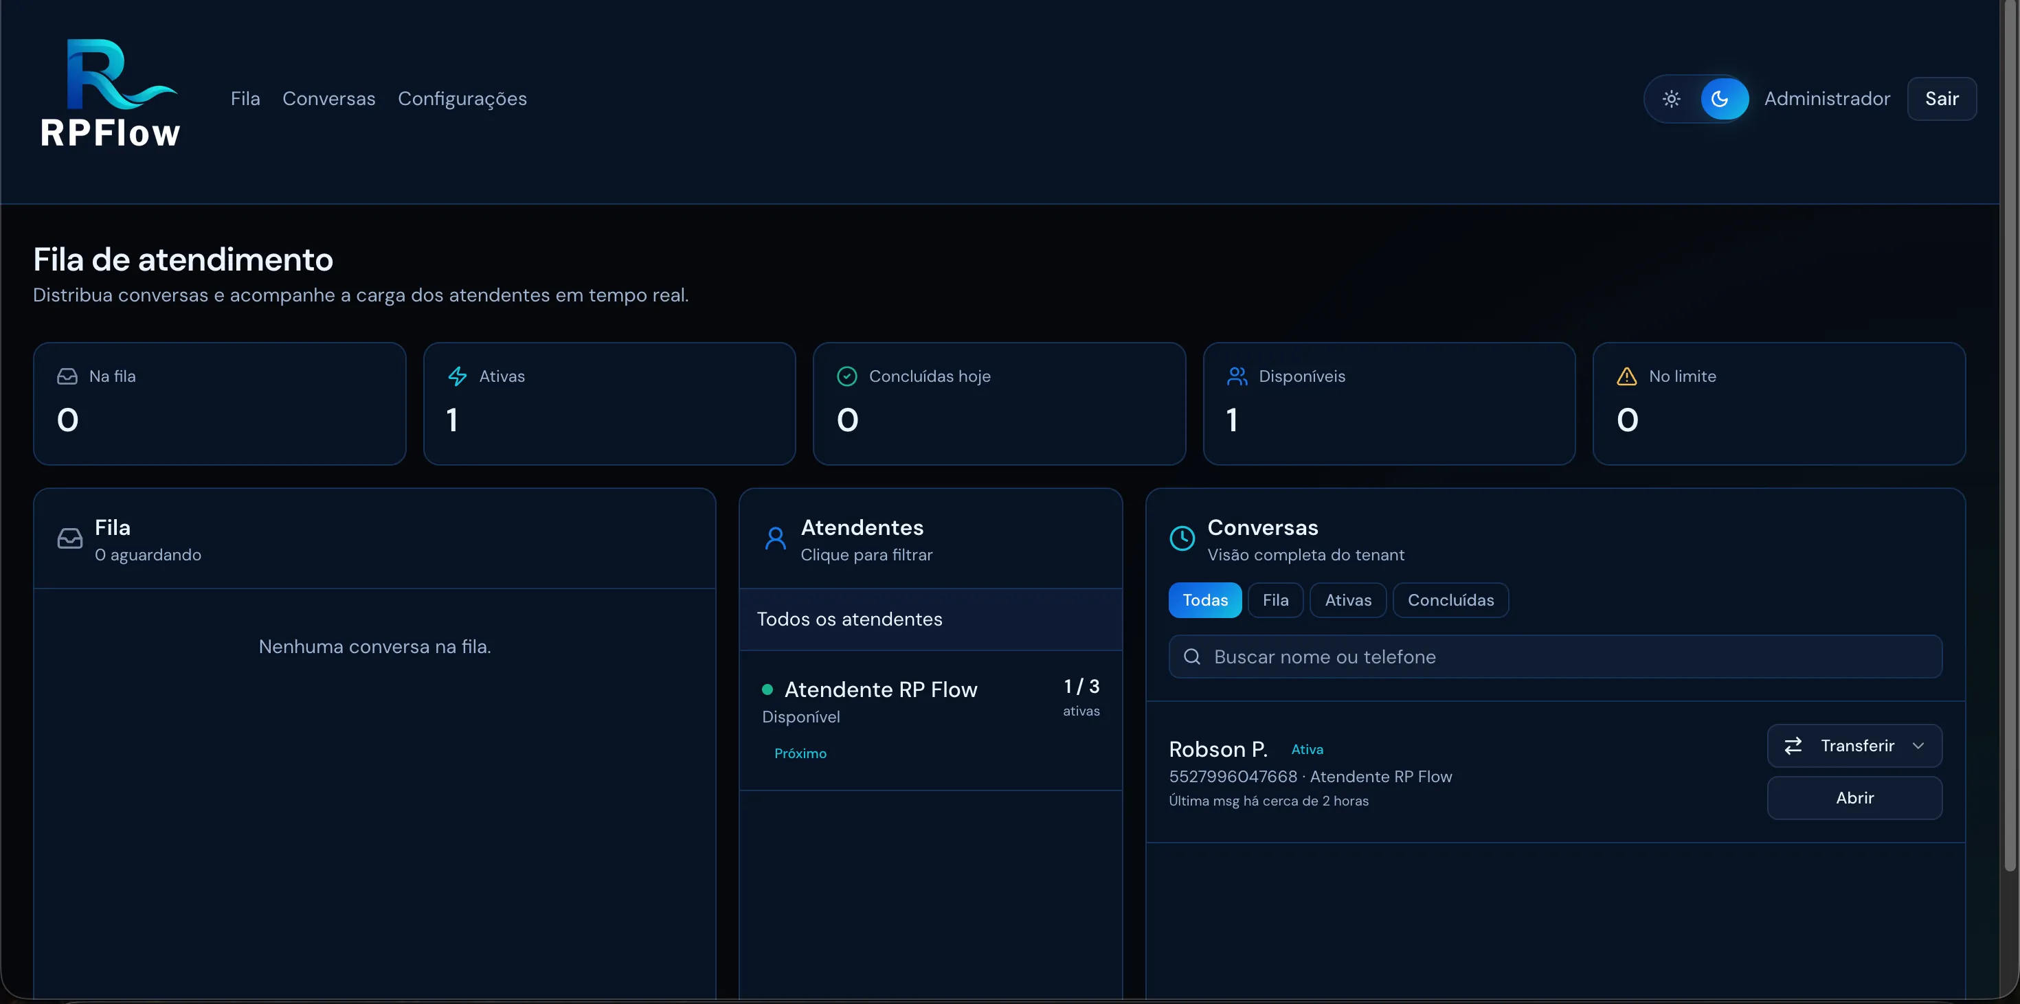This screenshot has width=2020, height=1004.
Task: Select the Concluídas filter tab
Action: coord(1450,600)
